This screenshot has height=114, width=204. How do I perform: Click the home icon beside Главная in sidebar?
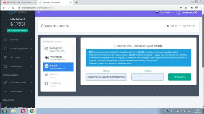5,40
